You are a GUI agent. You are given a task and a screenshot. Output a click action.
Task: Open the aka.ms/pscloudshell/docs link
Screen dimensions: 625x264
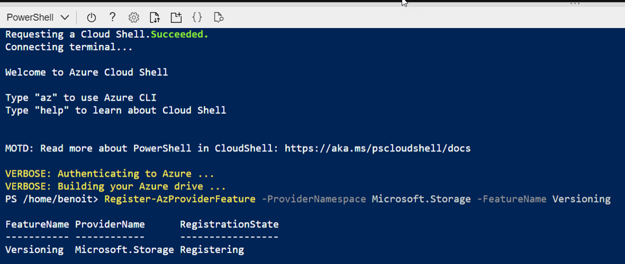(x=378, y=148)
